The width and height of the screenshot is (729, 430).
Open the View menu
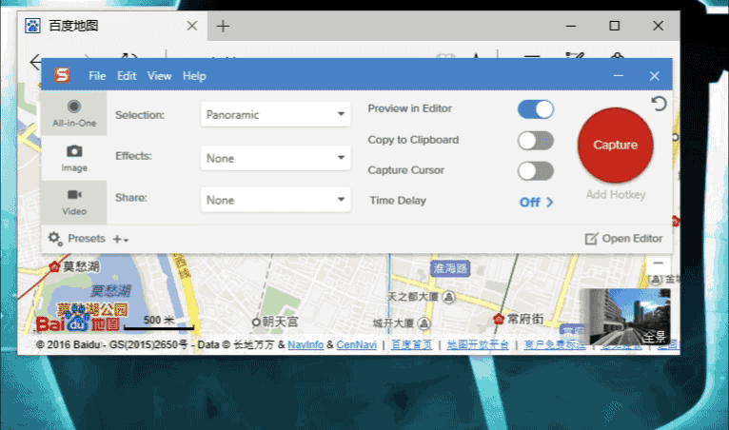(160, 76)
